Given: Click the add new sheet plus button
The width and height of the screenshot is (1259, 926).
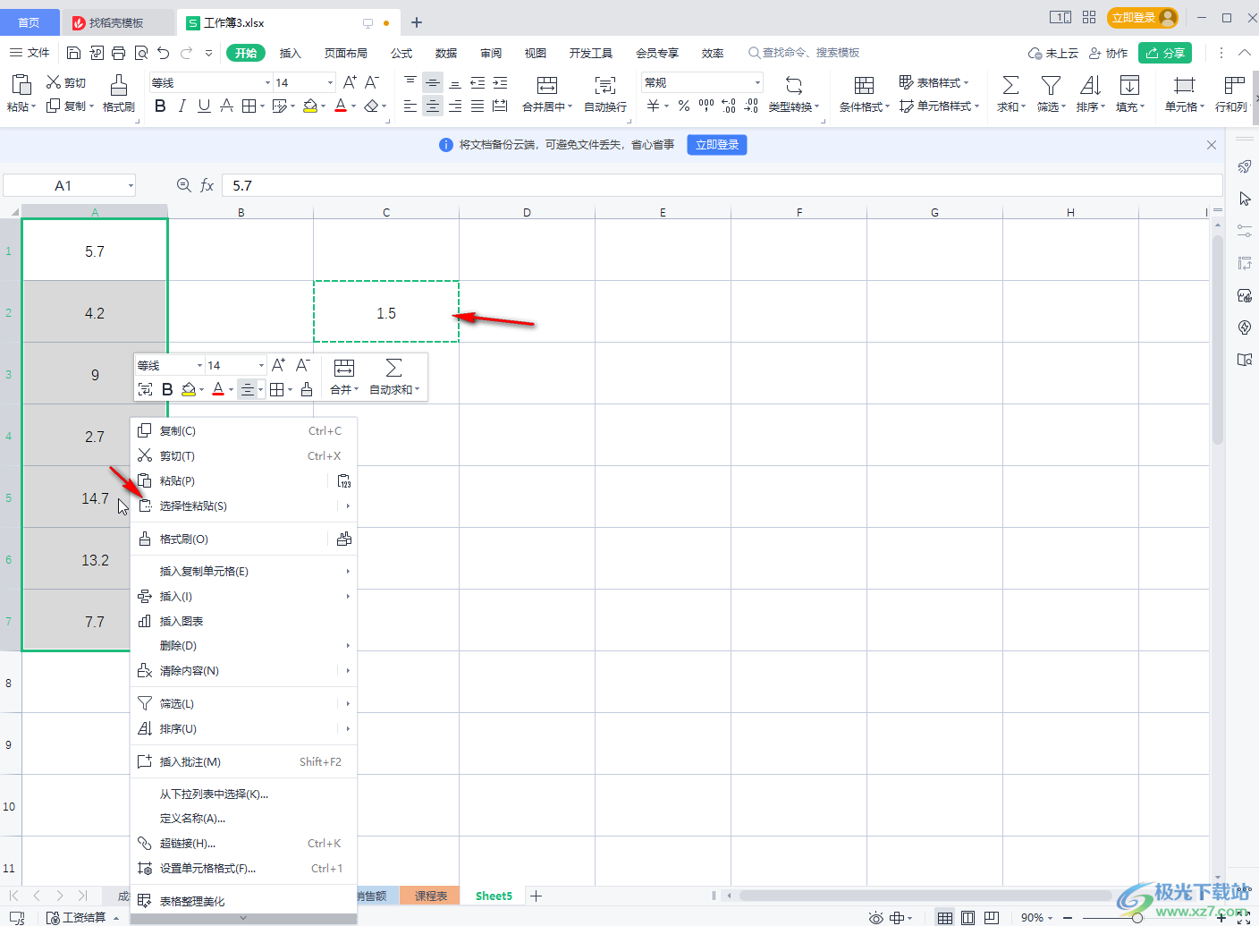Looking at the screenshot, I should click(537, 896).
